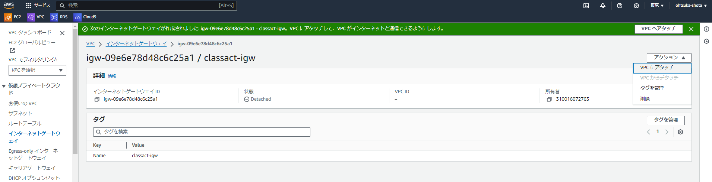The height and width of the screenshot is (182, 712).
Task: Copy the internet gateway ID
Action: click(x=97, y=99)
